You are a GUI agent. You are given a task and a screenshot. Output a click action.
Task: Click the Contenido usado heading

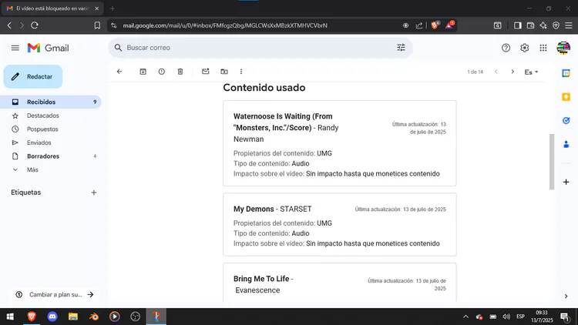point(264,88)
